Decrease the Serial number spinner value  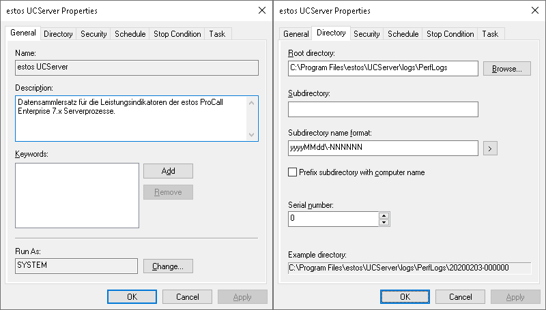[x=384, y=222]
